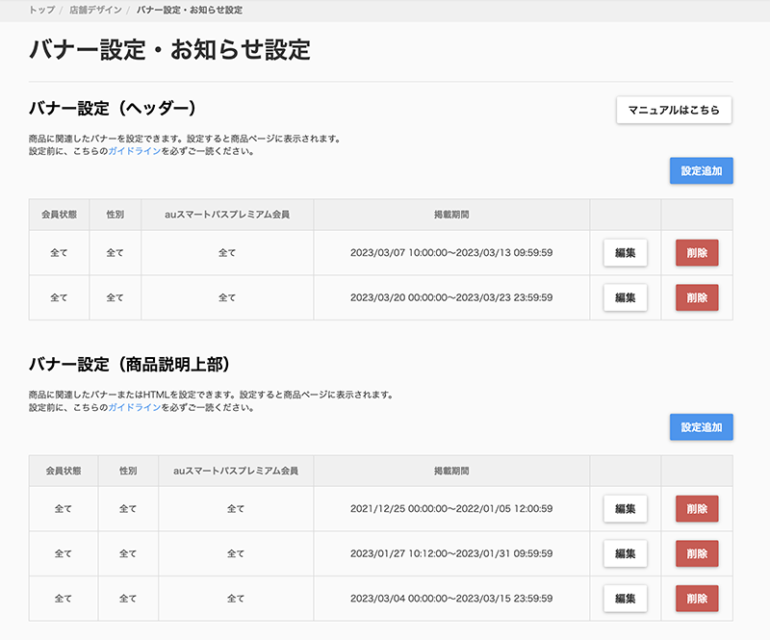Edit banner starting 2023/03/04

point(625,599)
